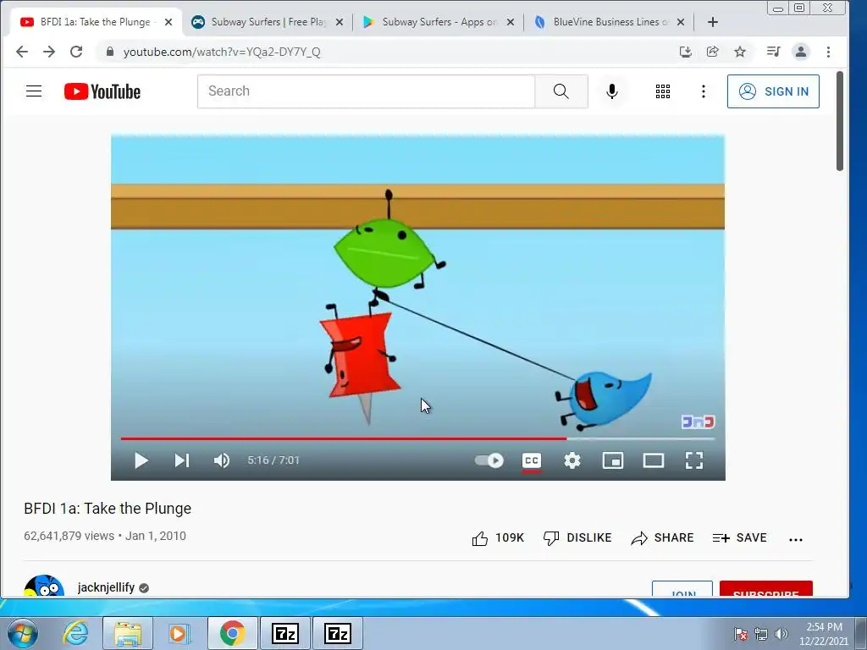Screen dimensions: 867x650
Task: Save video to a playlist
Action: point(740,537)
